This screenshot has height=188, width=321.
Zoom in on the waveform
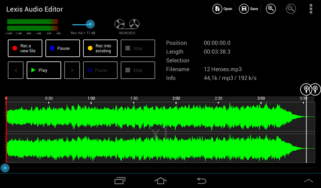271,9
